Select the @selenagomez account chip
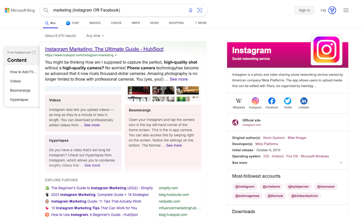362x218 pixels. [247, 196]
